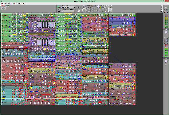
Task: Click the topmost colored button right of toolbar knob
Action: coord(110,6)
